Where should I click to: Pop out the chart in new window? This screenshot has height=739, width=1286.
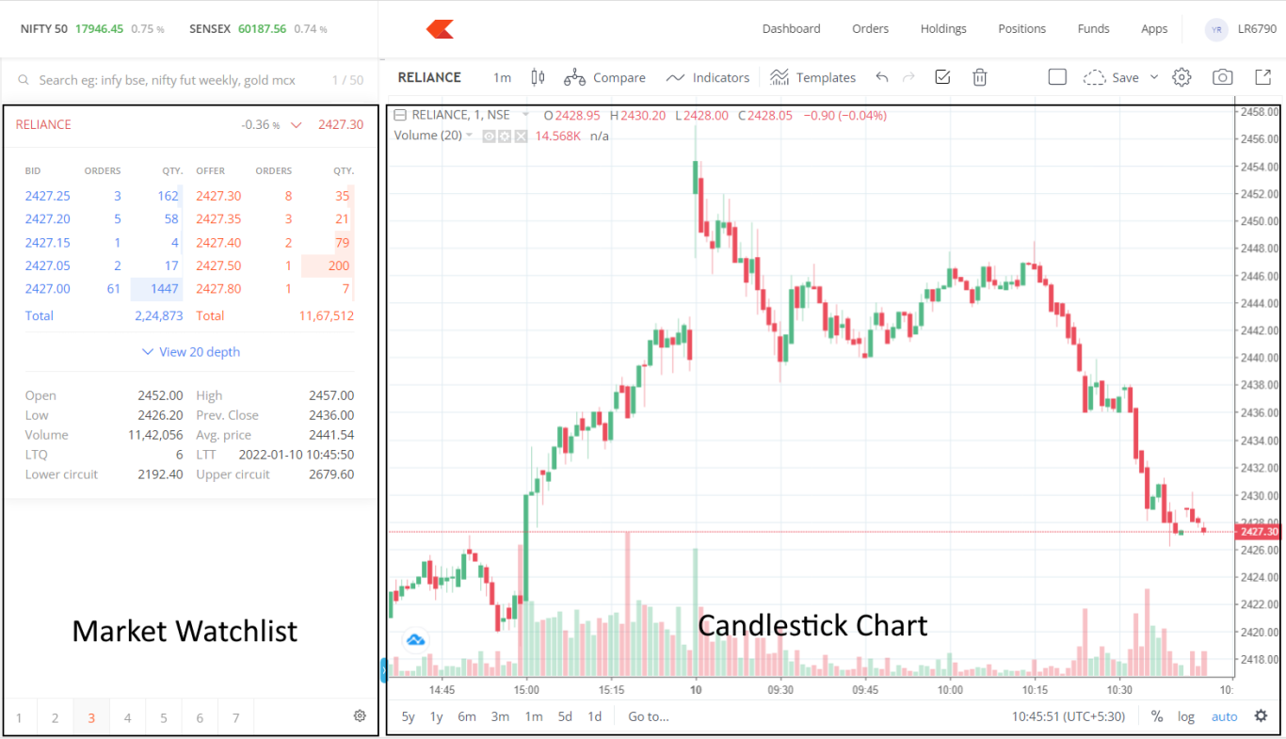pyautogui.click(x=1262, y=77)
